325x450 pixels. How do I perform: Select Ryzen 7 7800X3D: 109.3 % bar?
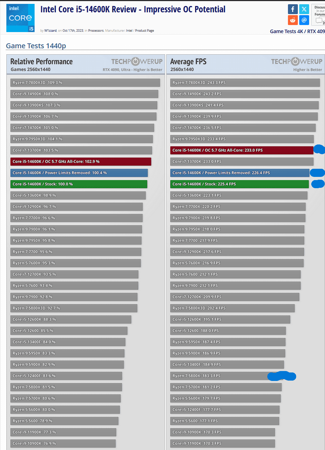[85, 82]
